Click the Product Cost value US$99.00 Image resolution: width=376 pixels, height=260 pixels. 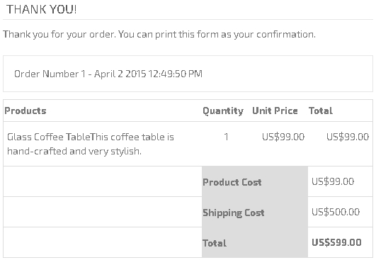(x=333, y=181)
